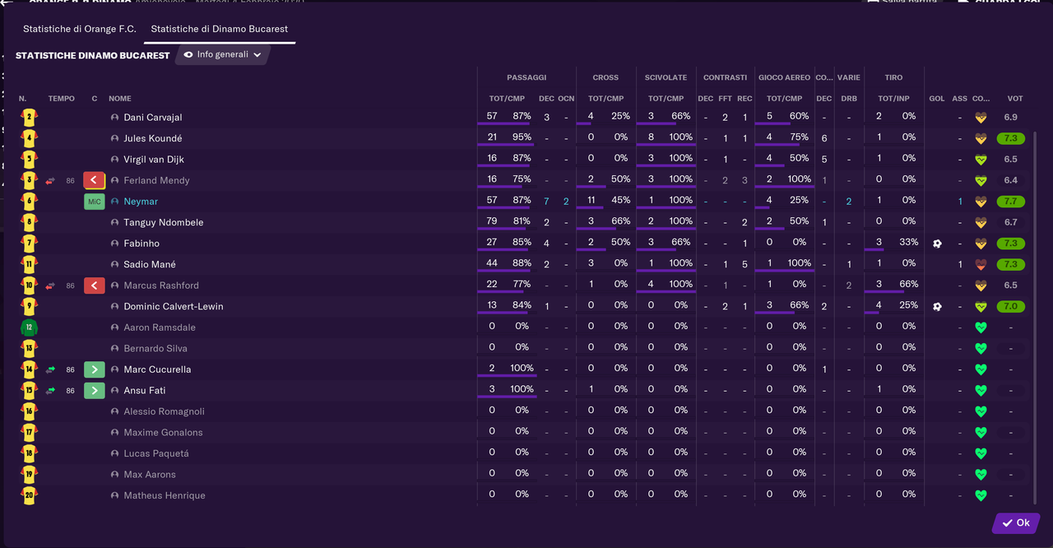Screen dimensions: 1053x548
Task: Open profile icon next to Lucas Paquetá
Action: pyautogui.click(x=114, y=453)
